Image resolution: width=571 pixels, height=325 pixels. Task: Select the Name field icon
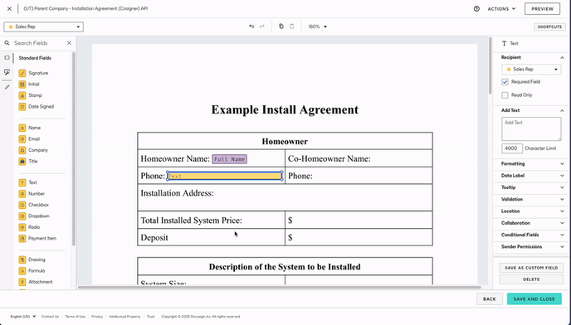[22, 128]
